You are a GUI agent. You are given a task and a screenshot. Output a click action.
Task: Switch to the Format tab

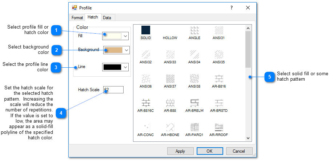[77, 18]
